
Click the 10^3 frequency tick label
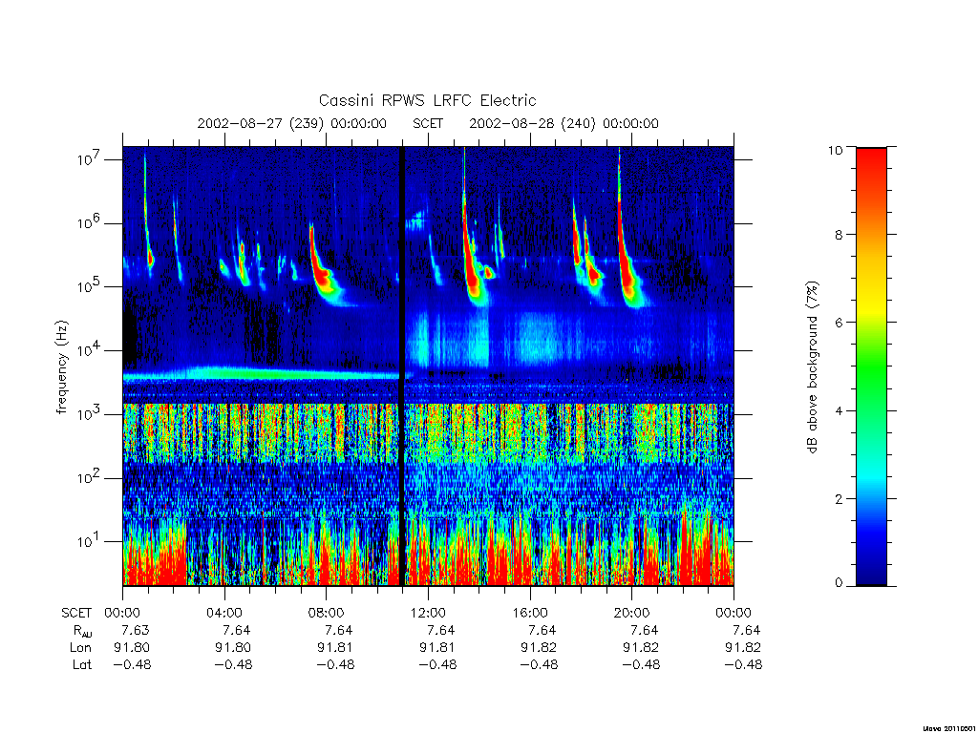91,413
